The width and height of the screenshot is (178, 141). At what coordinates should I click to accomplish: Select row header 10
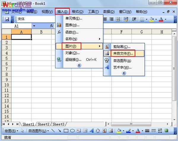point(7,85)
